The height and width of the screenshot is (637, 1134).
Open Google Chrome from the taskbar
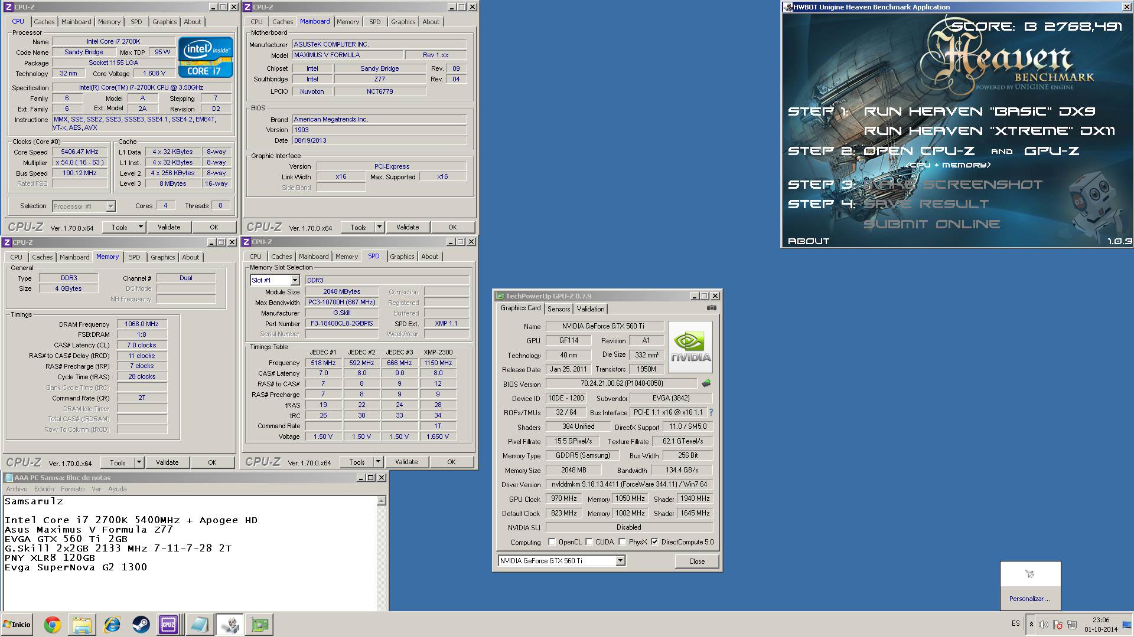[52, 625]
